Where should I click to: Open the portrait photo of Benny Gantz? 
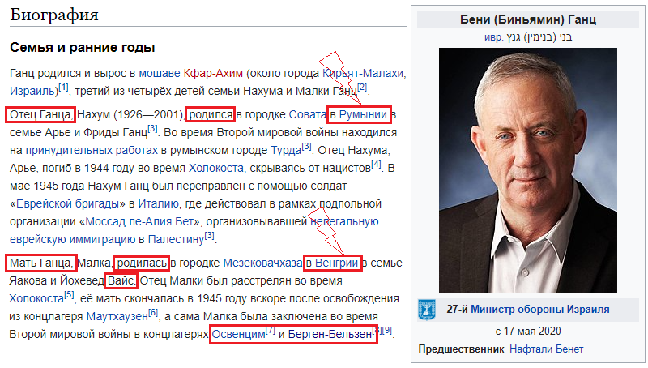coord(528,170)
